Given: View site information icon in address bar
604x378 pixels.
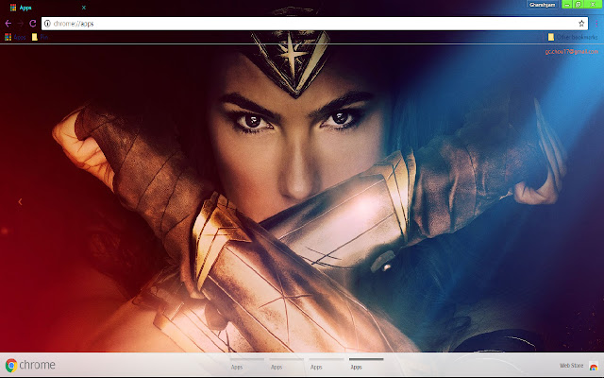Looking at the screenshot, I should [x=47, y=24].
